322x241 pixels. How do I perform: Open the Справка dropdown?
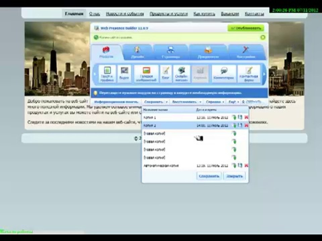pos(215,102)
